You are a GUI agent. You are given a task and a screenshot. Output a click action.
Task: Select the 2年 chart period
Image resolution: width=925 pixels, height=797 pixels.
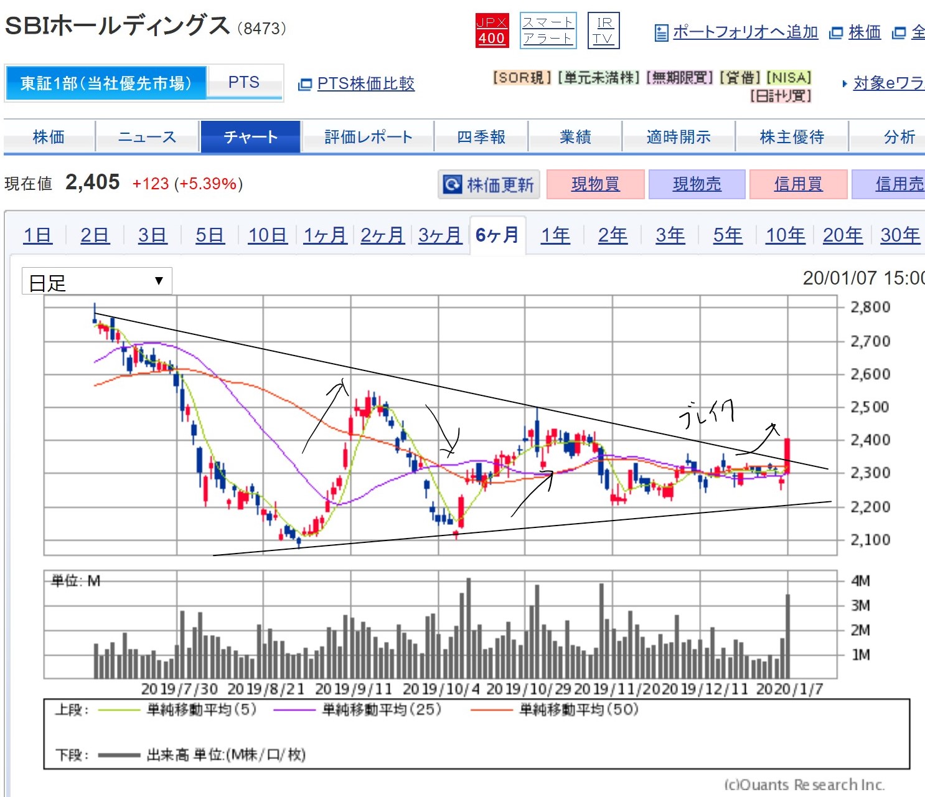point(613,235)
